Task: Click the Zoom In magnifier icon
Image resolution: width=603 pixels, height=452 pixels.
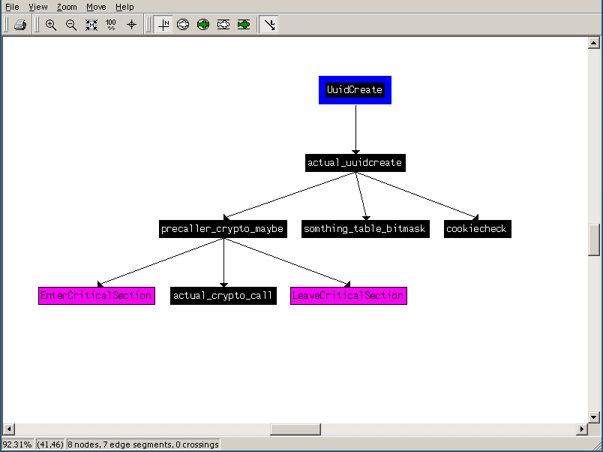Action: 51,25
